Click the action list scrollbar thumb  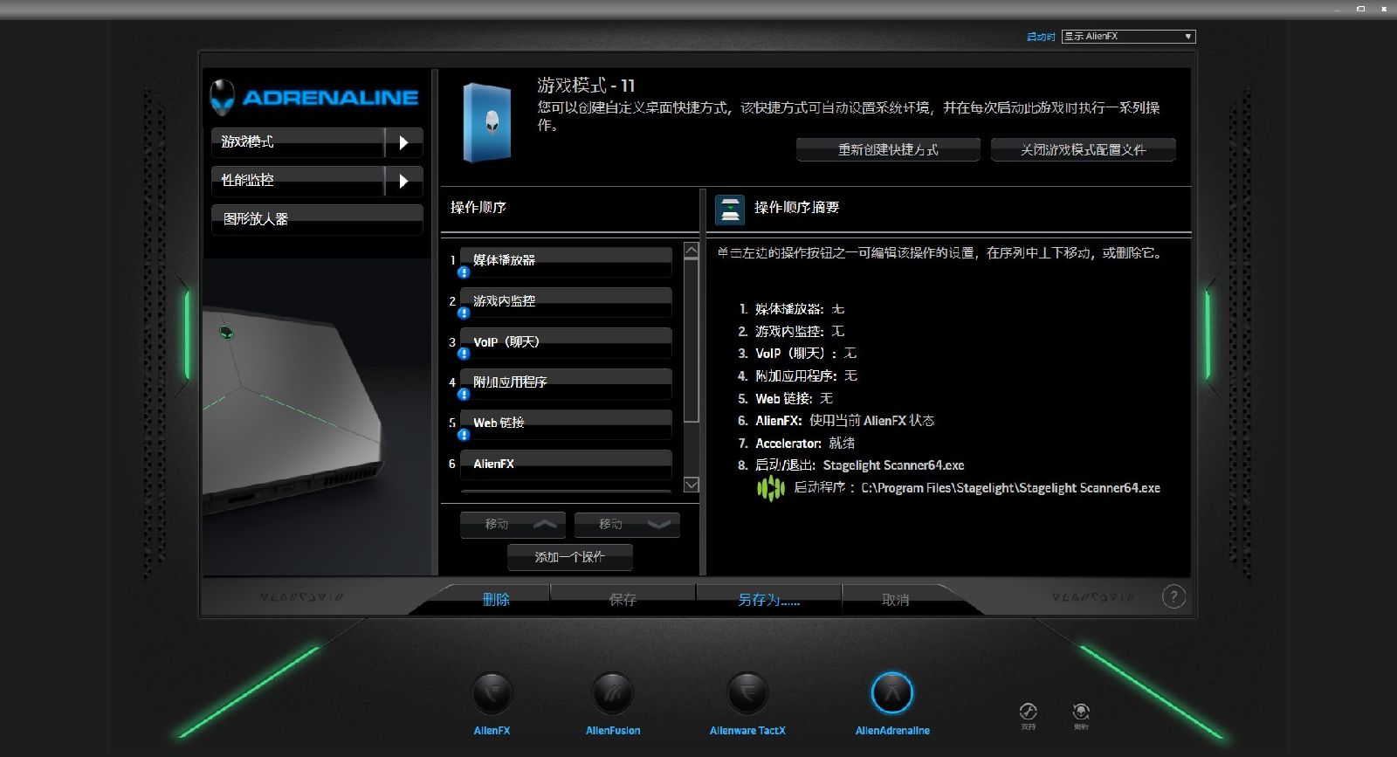coord(692,341)
